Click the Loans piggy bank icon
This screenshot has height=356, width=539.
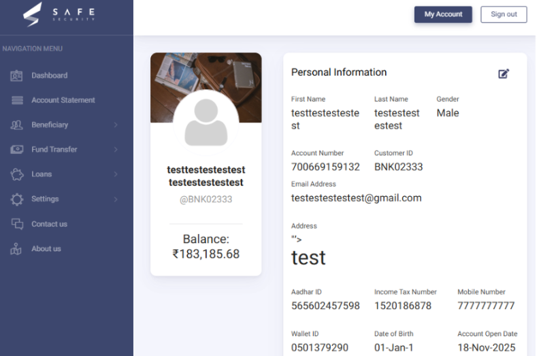tap(17, 174)
